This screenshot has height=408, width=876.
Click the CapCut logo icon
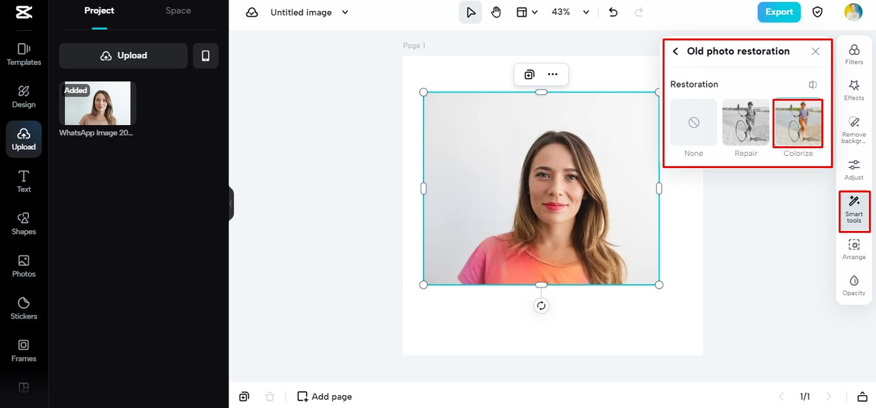click(23, 12)
